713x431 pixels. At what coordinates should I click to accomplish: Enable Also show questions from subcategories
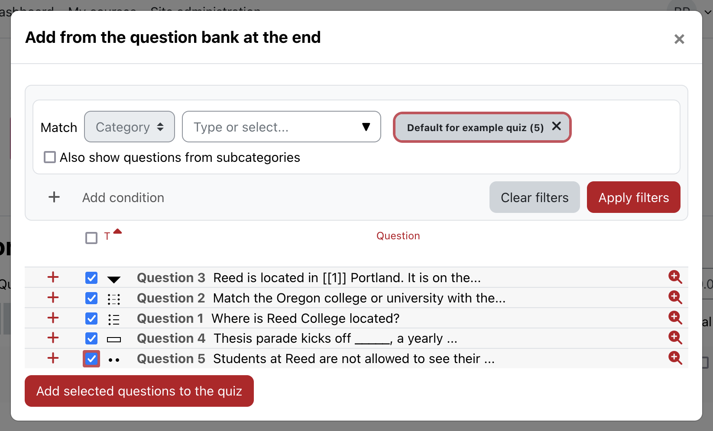(x=50, y=157)
